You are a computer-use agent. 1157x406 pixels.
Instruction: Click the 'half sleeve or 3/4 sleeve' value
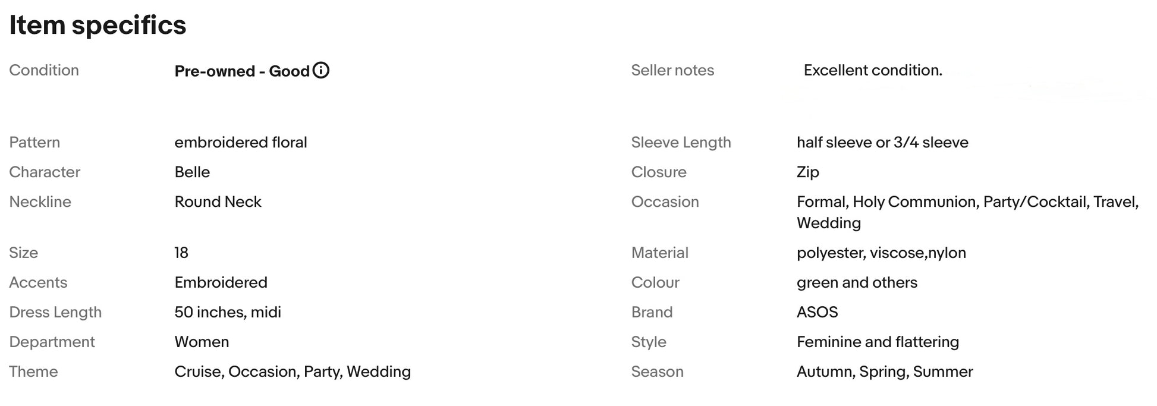pos(882,142)
